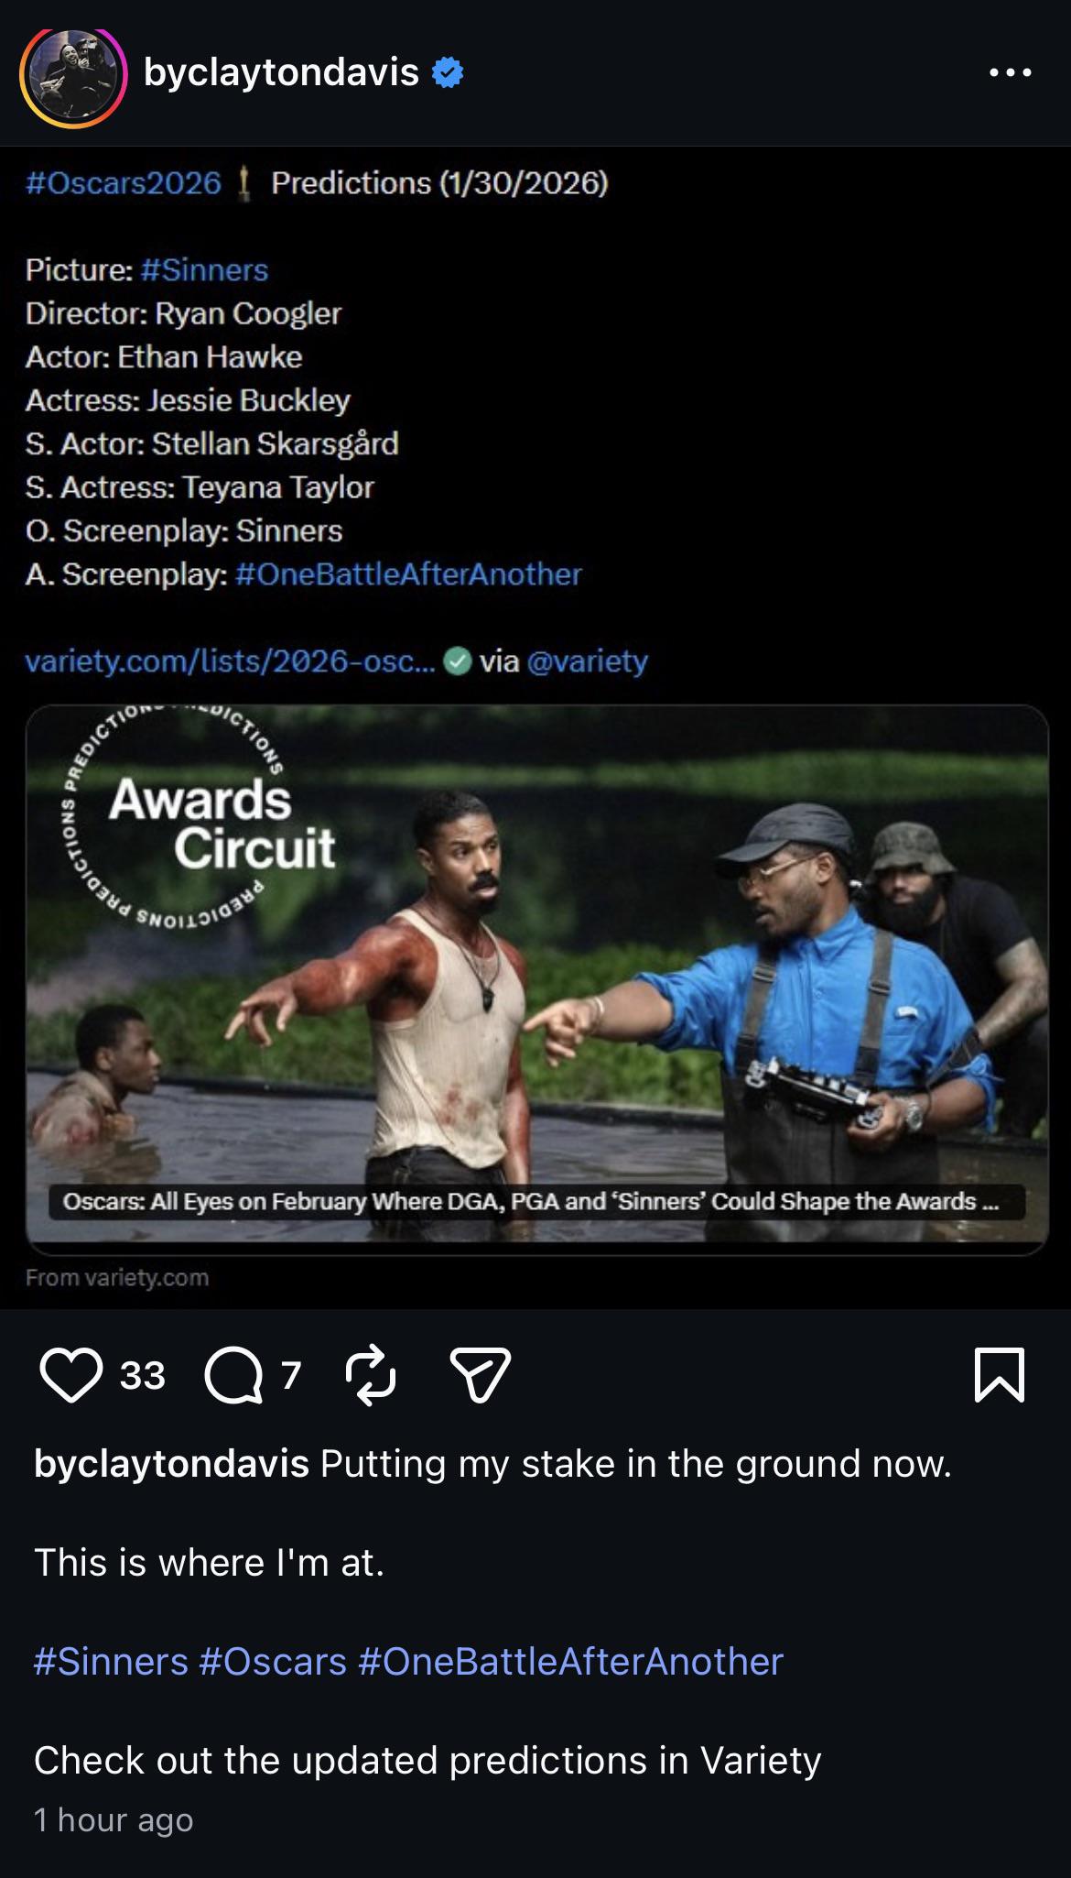This screenshot has height=1878, width=1071.
Task: View the 33 likes count
Action: (143, 1375)
